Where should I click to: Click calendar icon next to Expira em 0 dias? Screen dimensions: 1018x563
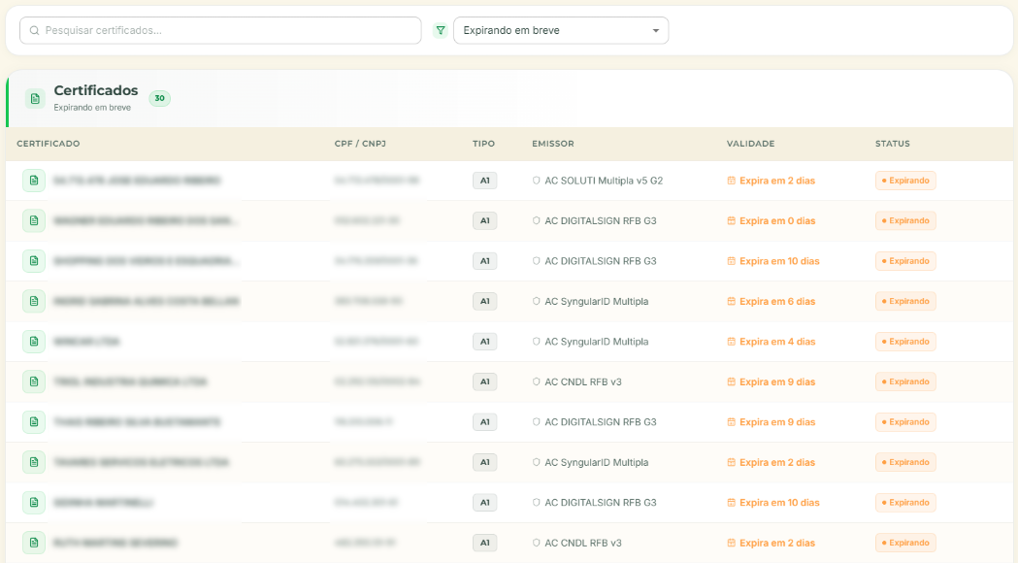tap(731, 220)
